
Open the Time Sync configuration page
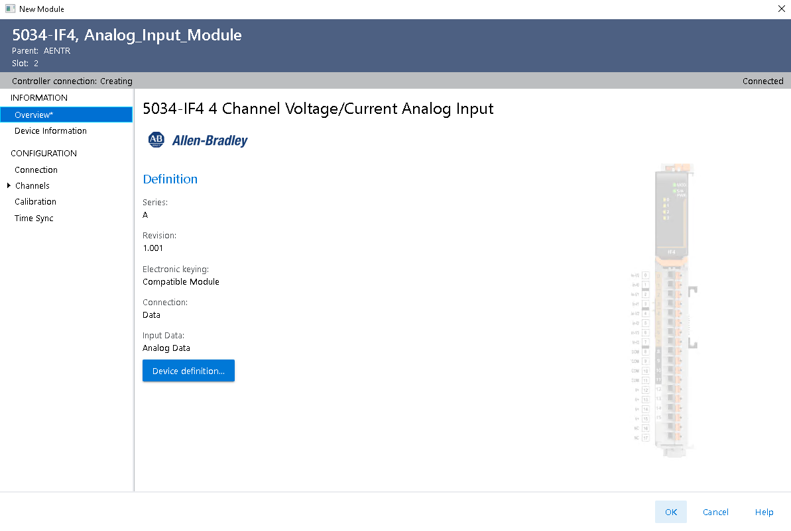34,218
